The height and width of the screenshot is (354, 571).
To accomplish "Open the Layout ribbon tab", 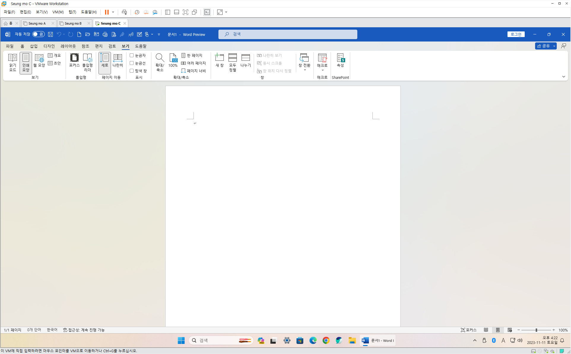I will (x=68, y=46).
